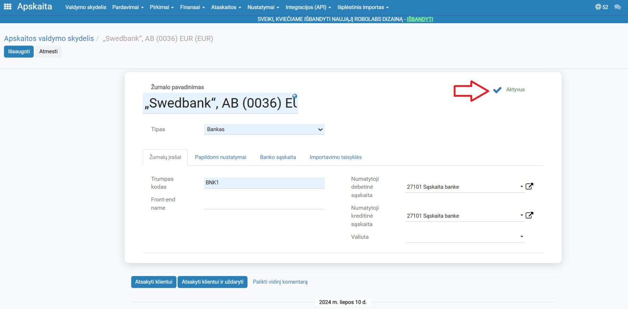Switch to the Banko sąskaita tab
Screen dimensions: 628x309
[x=278, y=157]
